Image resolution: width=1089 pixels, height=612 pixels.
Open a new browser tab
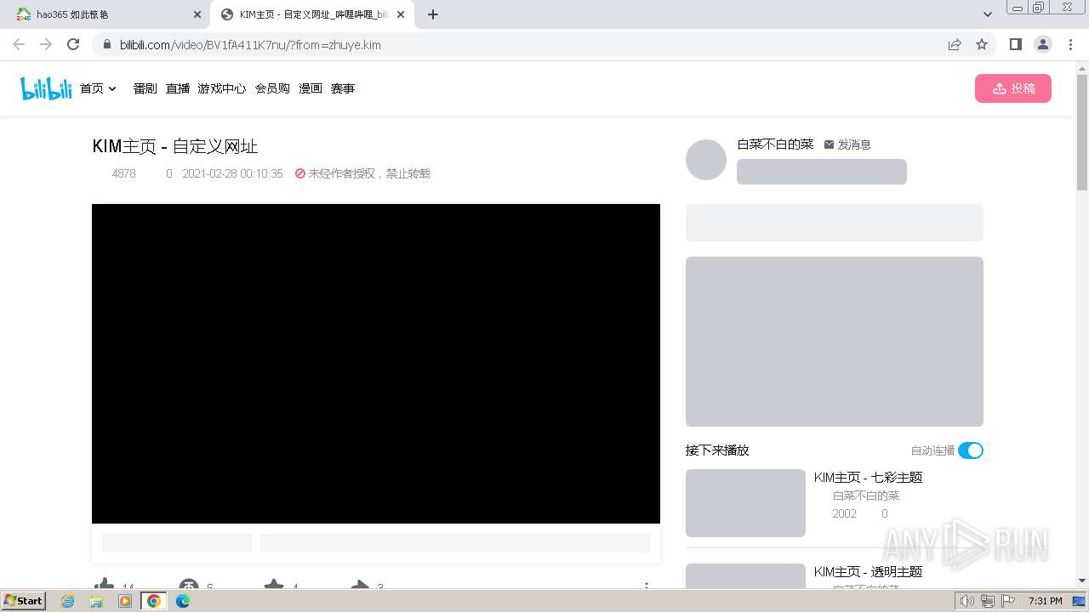433,14
